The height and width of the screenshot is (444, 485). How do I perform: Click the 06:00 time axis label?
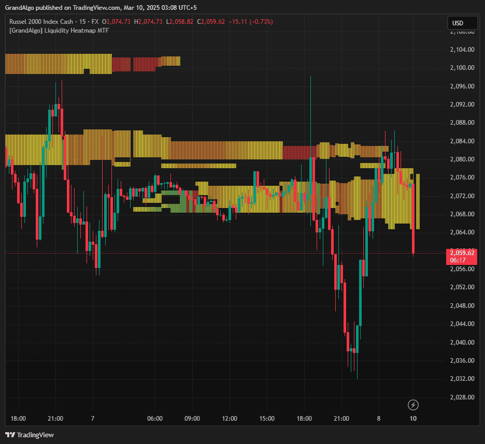(x=155, y=418)
